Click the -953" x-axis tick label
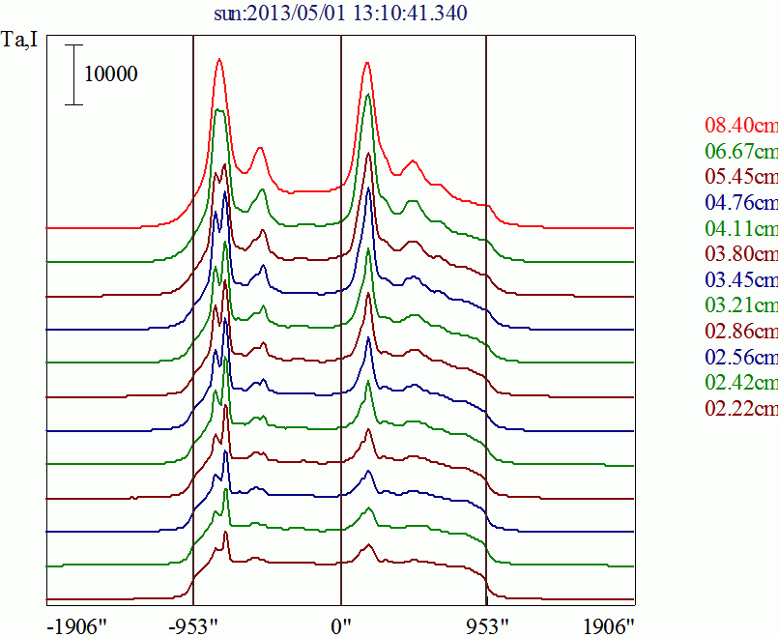This screenshot has width=778, height=638. [x=193, y=627]
